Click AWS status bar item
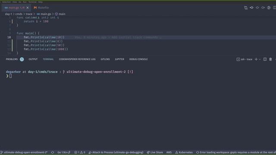276x155 pixels. coord(169,152)
